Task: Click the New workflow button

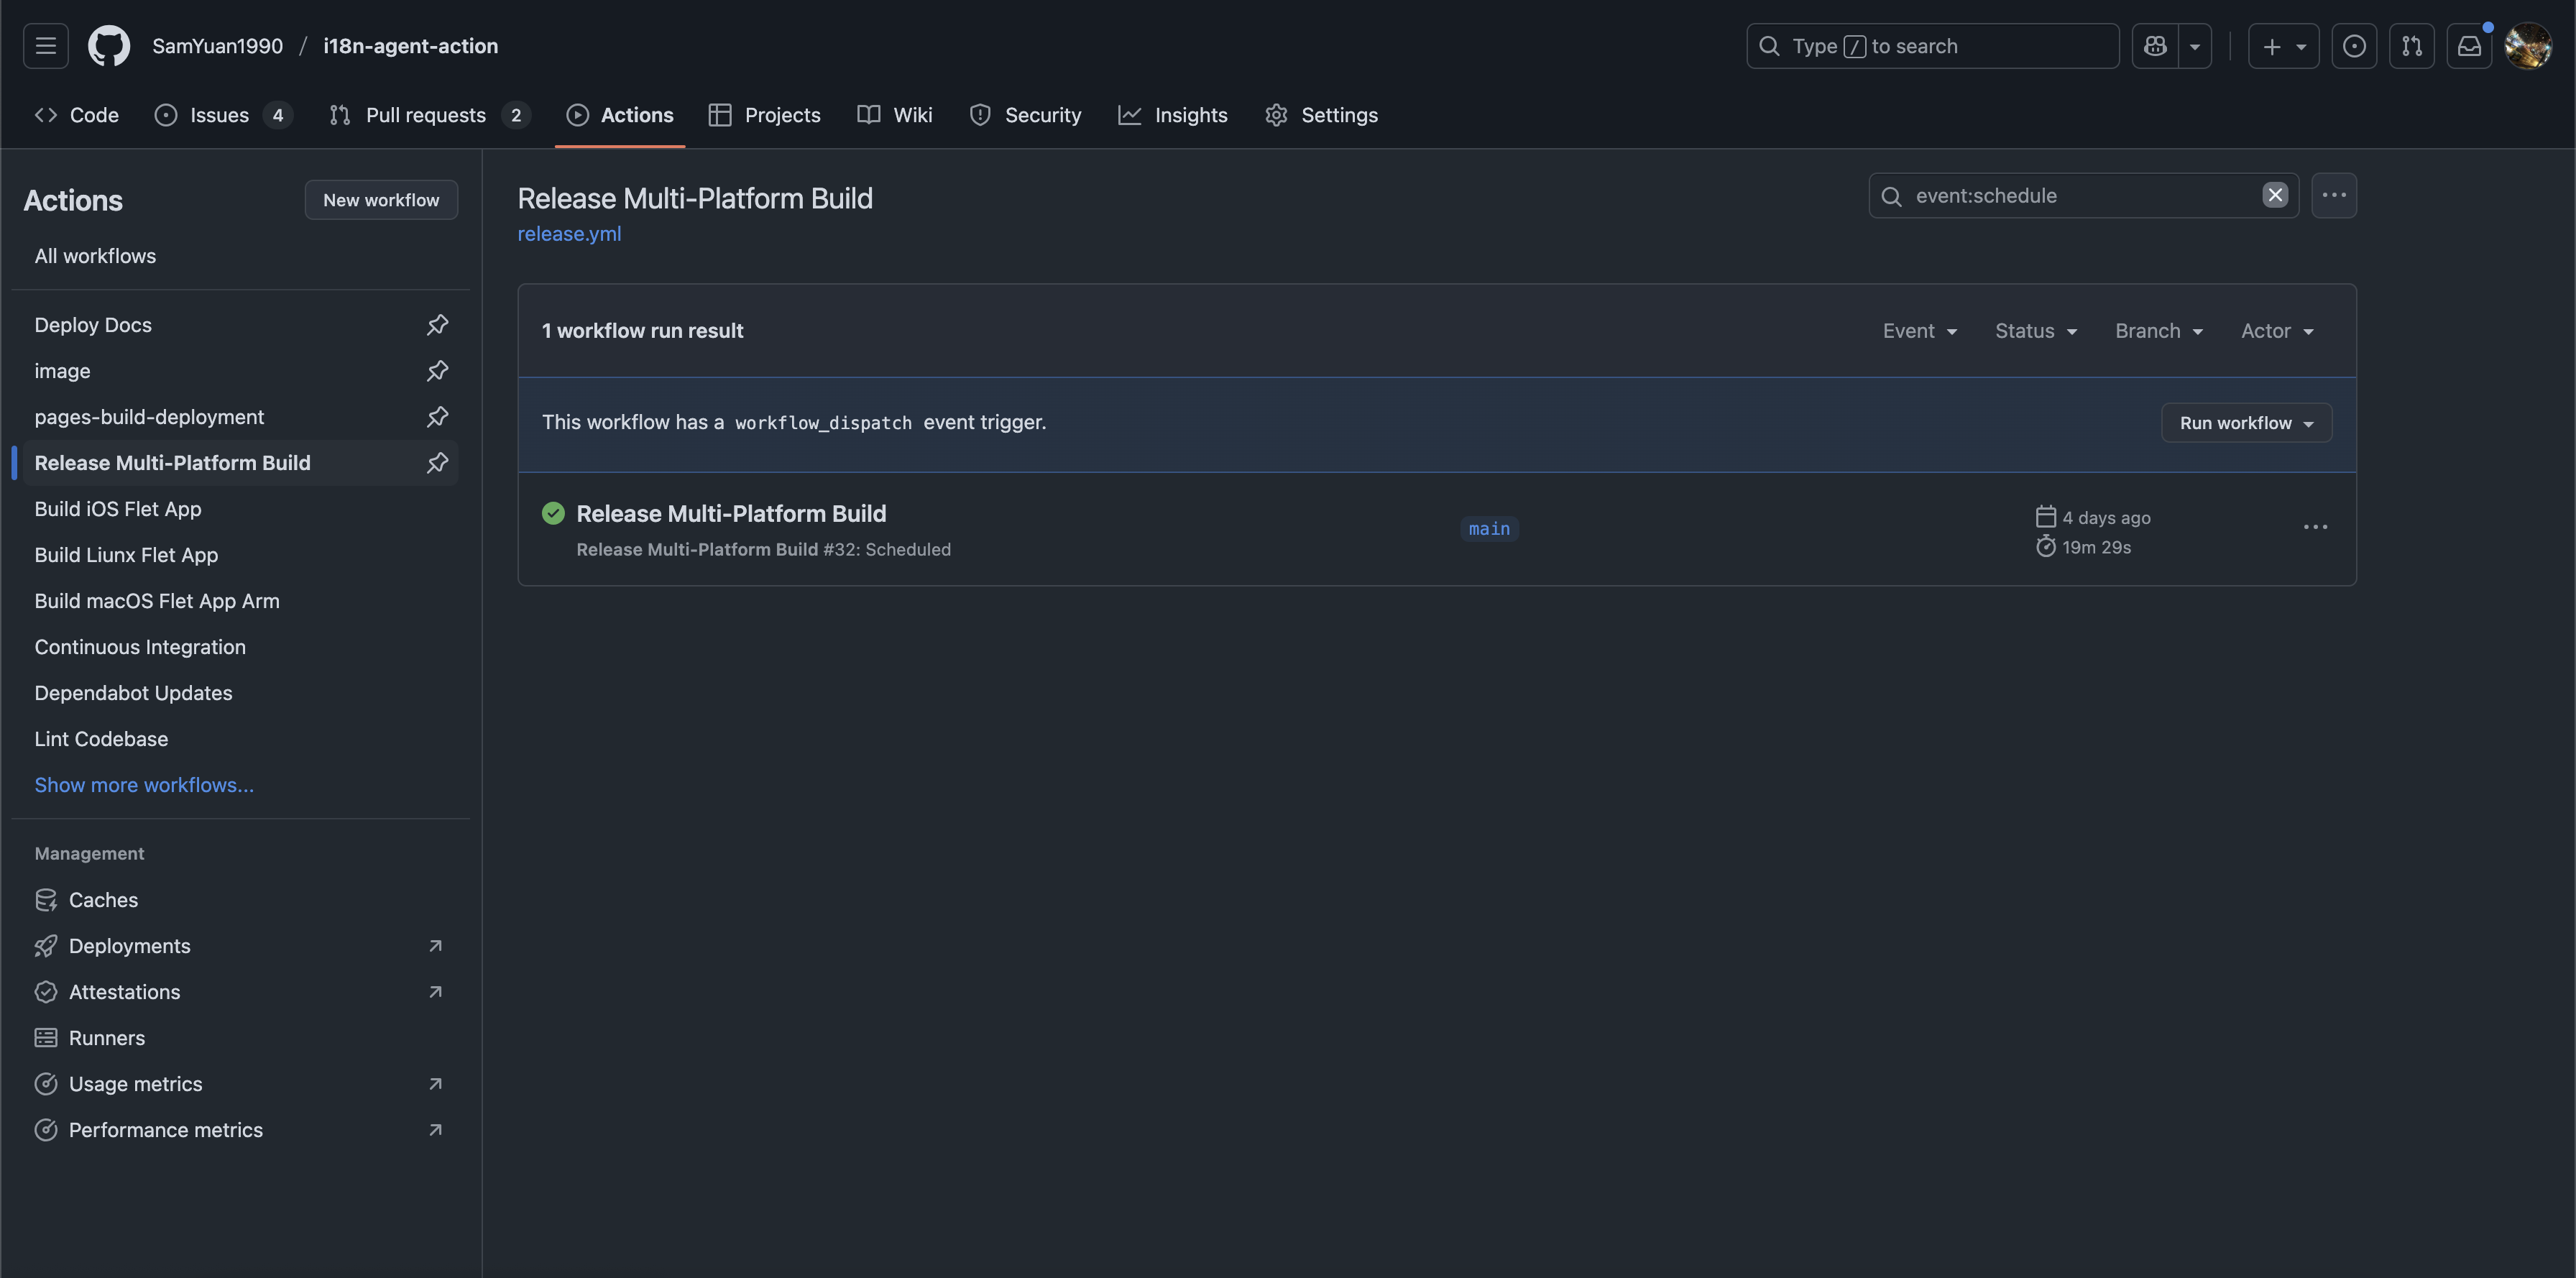Action: pos(381,200)
